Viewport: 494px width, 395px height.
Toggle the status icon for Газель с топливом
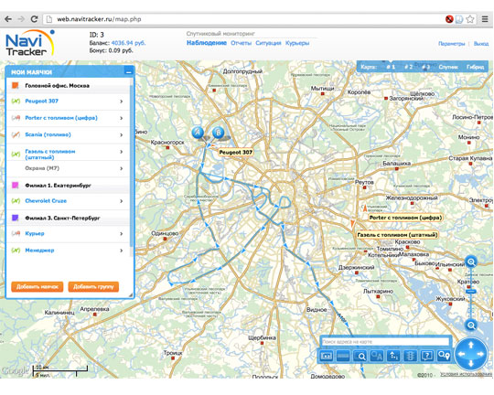[16, 154]
